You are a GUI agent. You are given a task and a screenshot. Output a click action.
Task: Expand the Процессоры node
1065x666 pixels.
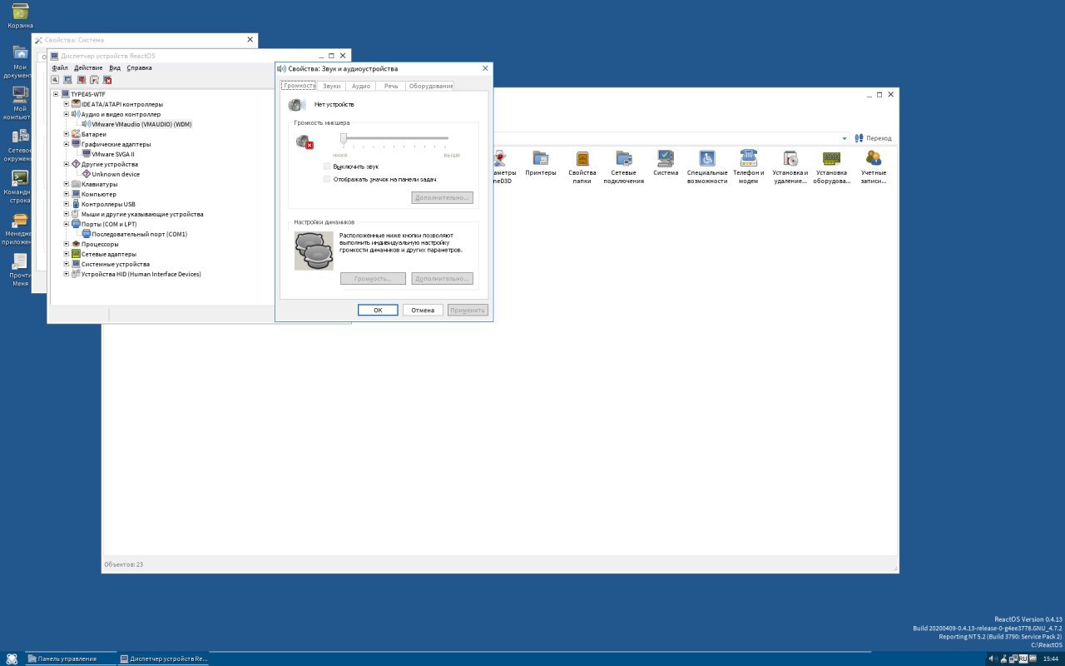tap(67, 244)
